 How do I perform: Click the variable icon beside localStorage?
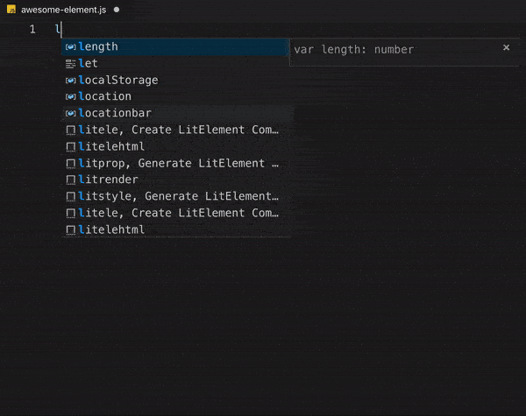coord(71,81)
